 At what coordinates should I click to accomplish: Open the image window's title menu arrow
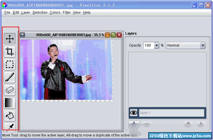click(22, 35)
